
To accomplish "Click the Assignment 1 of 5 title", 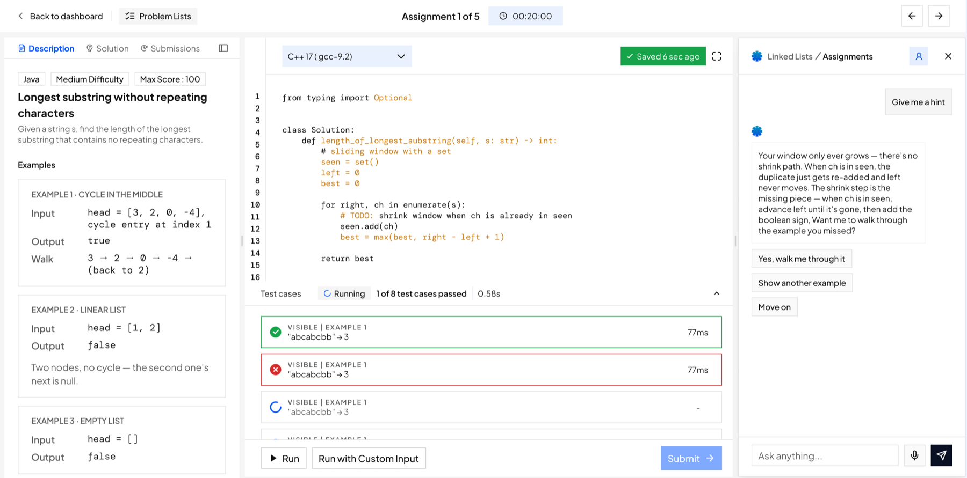I will point(441,16).
